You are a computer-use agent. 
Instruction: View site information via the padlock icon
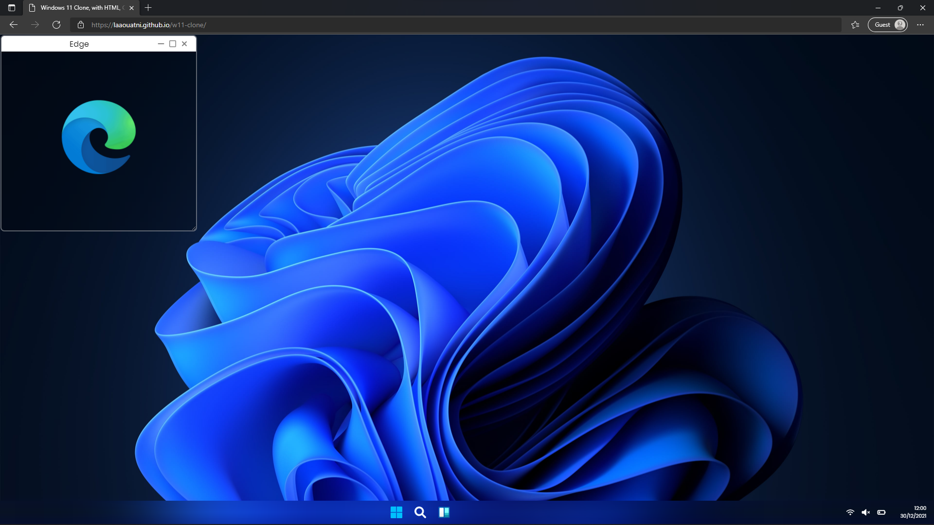81,24
